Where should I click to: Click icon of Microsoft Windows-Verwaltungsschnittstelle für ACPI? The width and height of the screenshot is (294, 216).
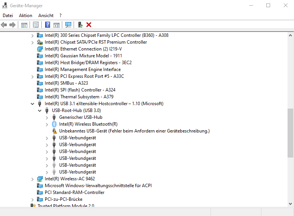coord(40,186)
